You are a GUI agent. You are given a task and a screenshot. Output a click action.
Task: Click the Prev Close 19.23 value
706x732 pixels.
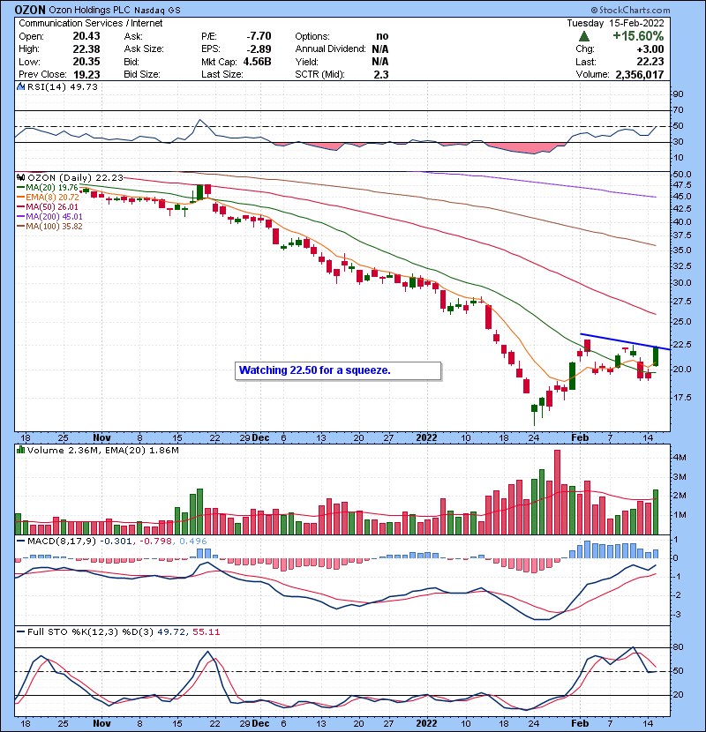[86, 75]
